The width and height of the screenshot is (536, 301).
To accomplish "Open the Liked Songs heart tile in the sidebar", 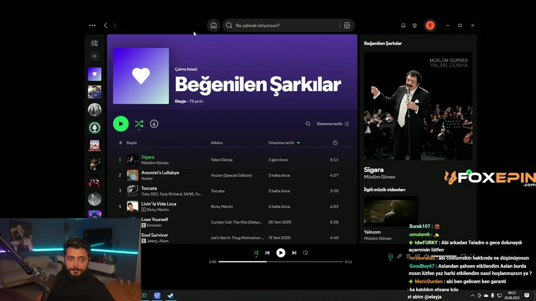I will click(95, 74).
